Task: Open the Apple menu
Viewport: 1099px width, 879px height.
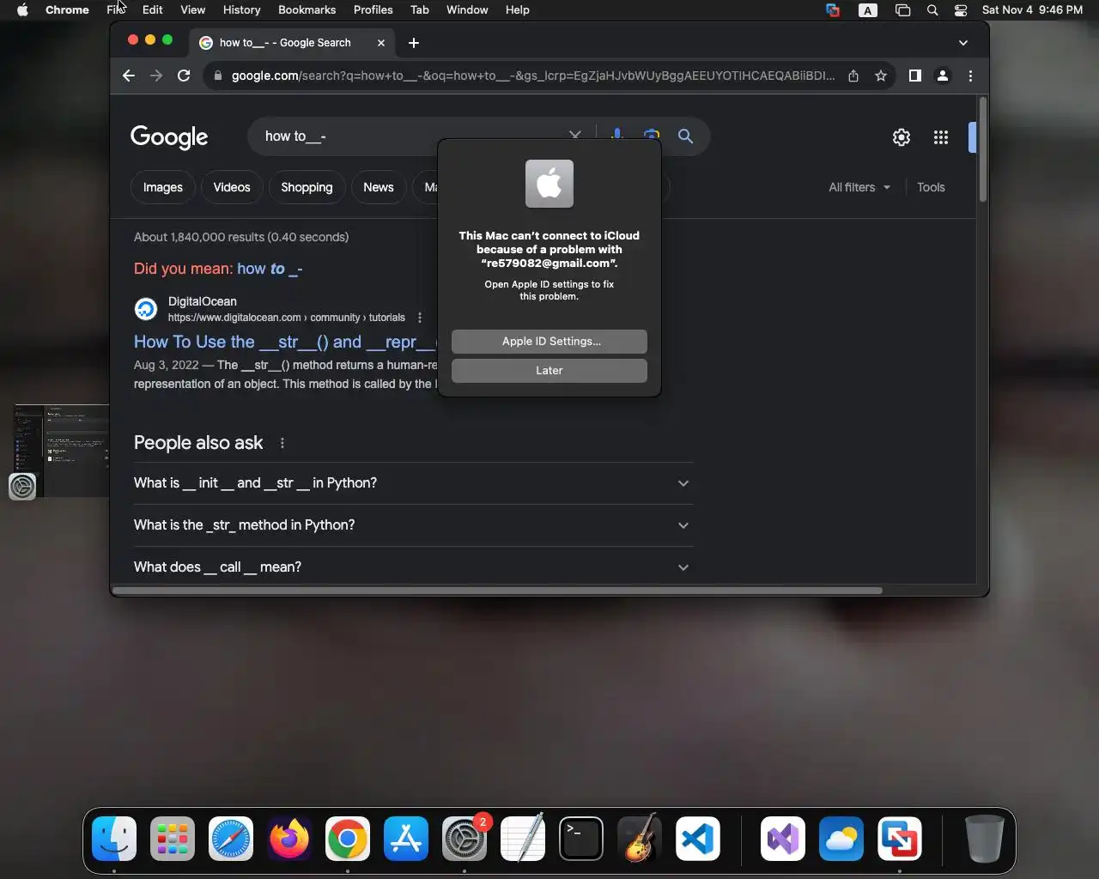Action: (22, 10)
